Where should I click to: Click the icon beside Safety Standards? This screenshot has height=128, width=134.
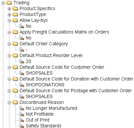click(x=22, y=126)
